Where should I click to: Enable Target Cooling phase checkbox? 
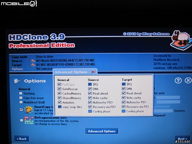pyautogui.click(x=124, y=111)
